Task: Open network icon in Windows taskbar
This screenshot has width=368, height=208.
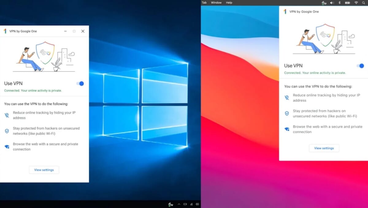Action: pyautogui.click(x=191, y=204)
